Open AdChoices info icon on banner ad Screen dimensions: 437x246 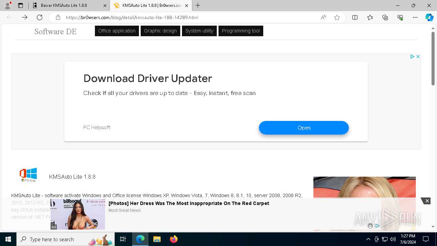(x=412, y=56)
